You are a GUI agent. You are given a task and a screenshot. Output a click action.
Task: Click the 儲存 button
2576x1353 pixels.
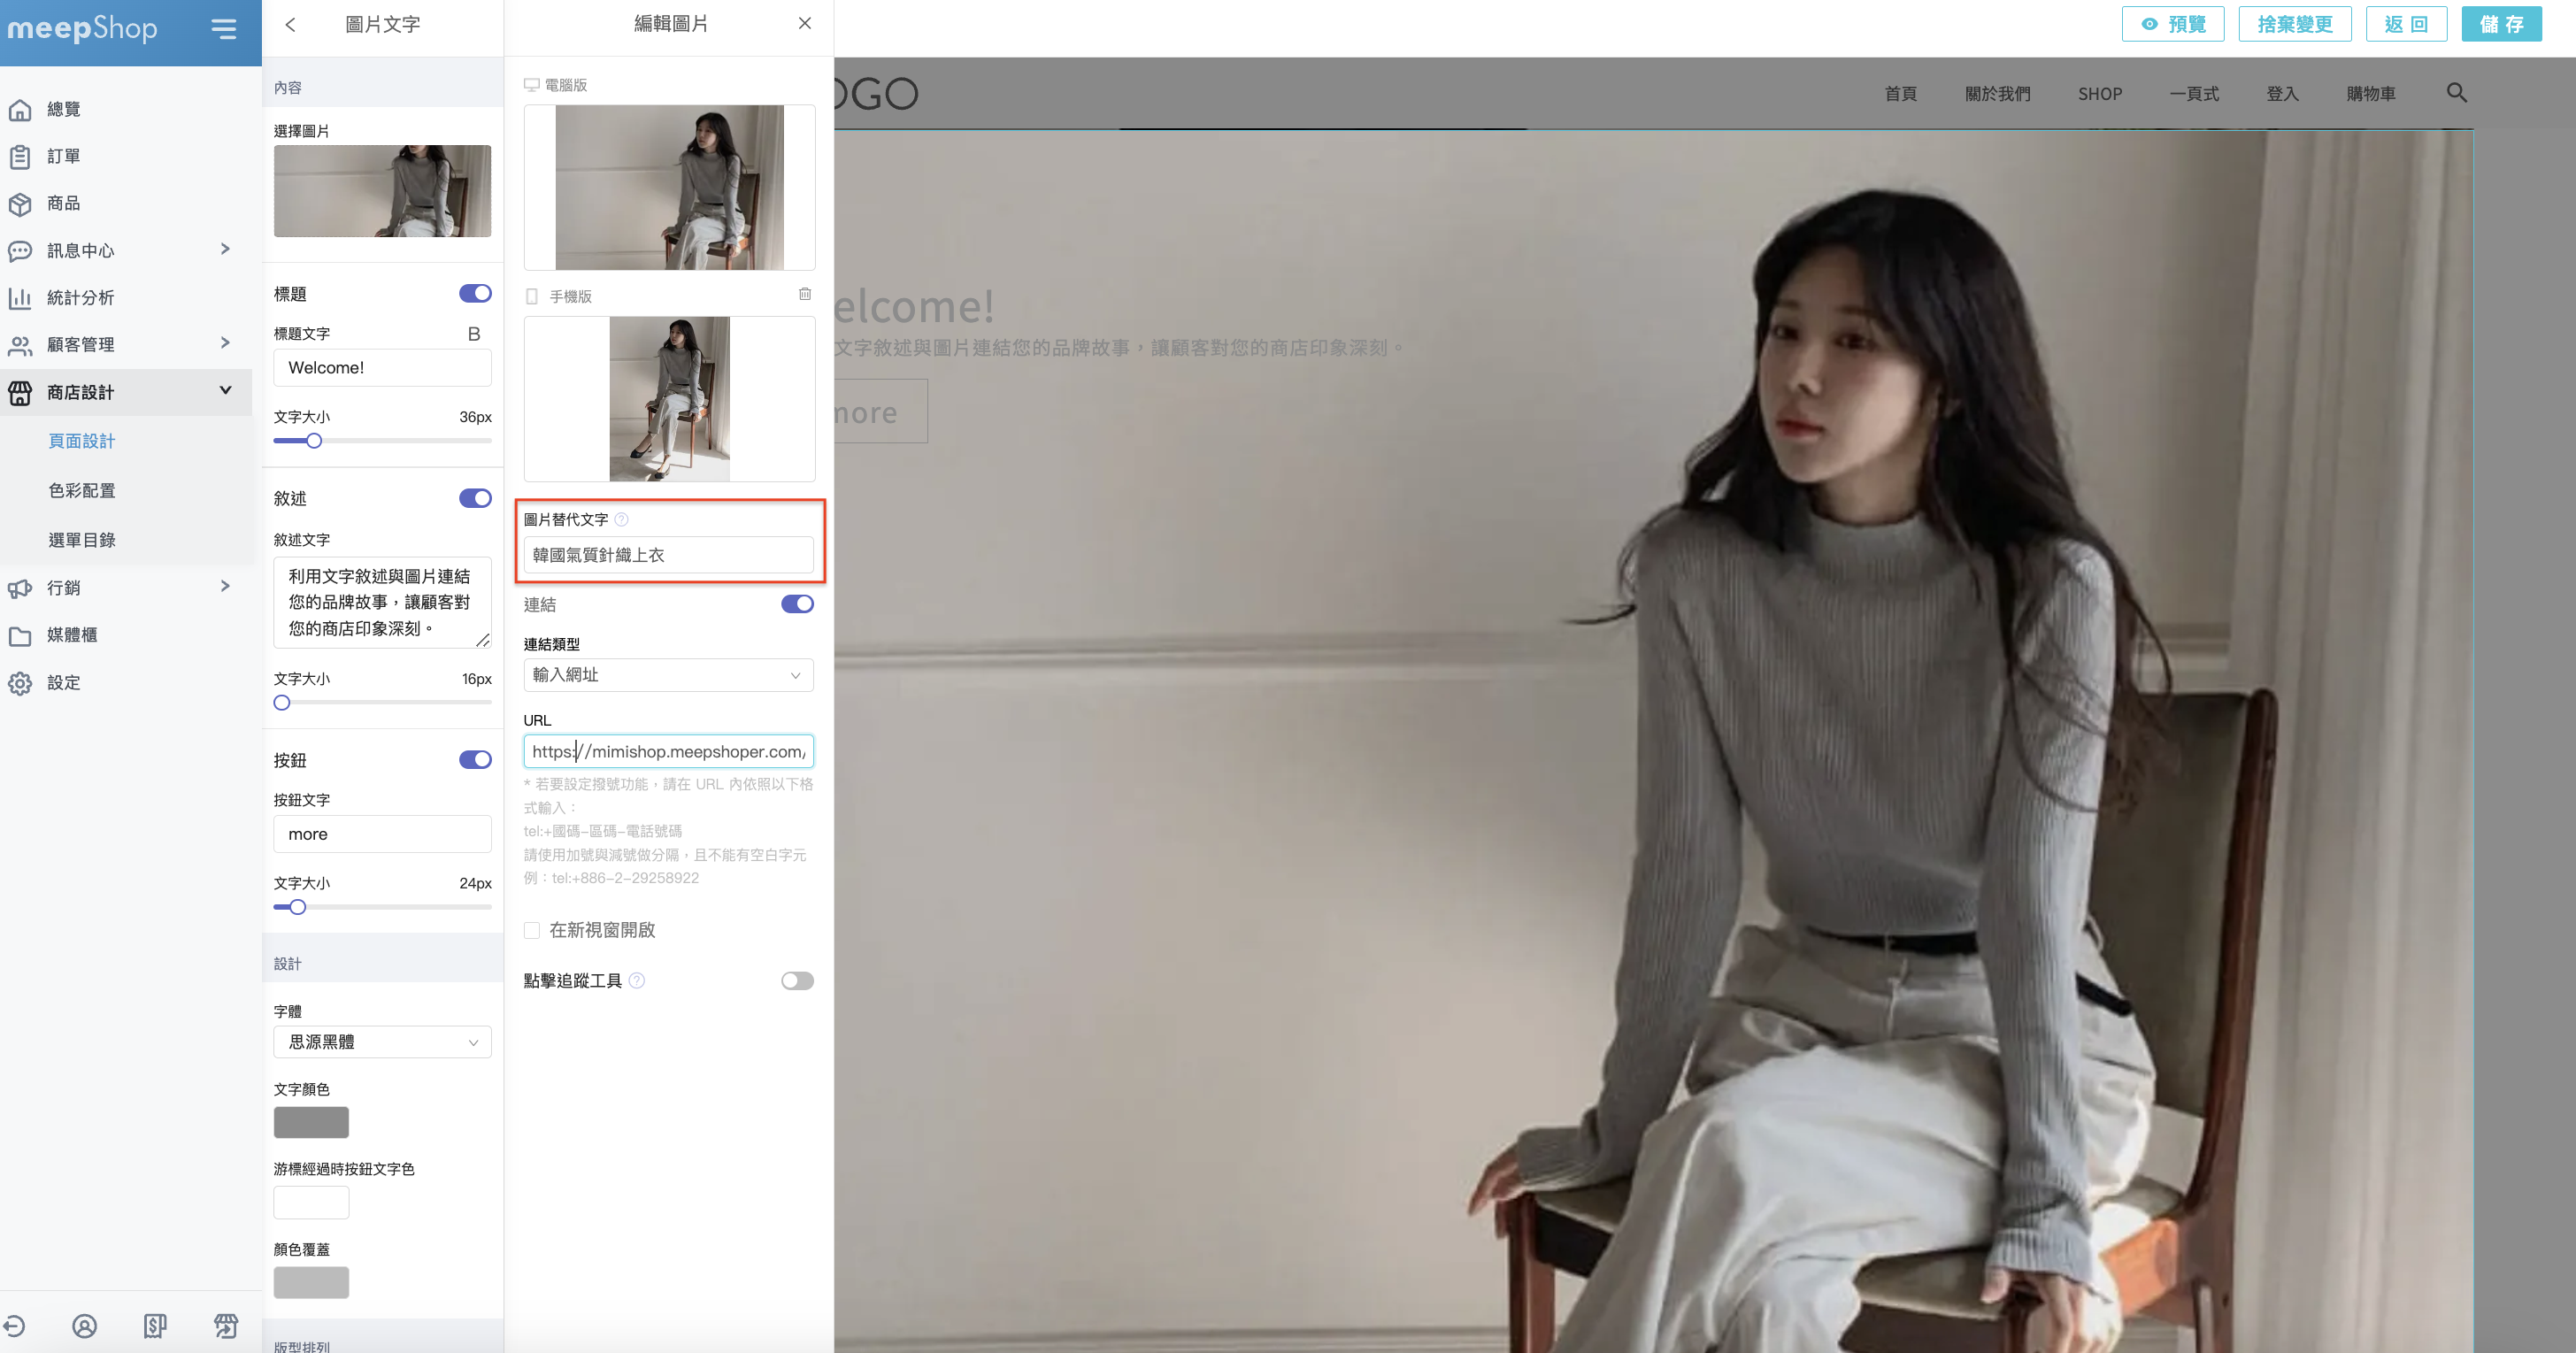point(2500,24)
